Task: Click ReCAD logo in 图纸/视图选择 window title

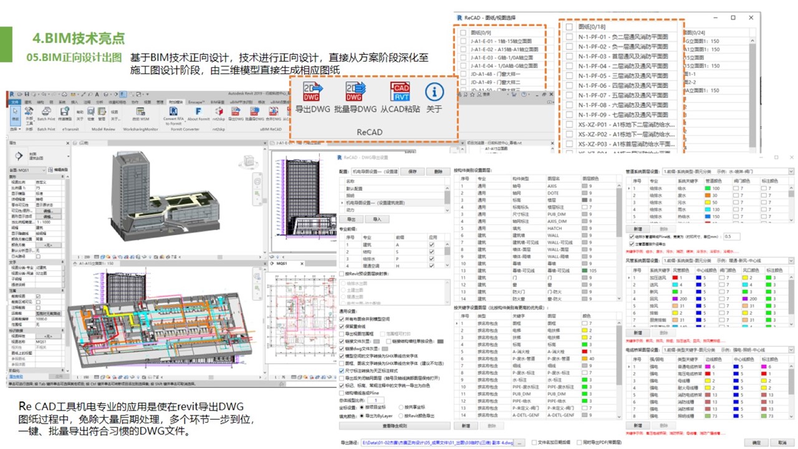Action: (x=459, y=17)
